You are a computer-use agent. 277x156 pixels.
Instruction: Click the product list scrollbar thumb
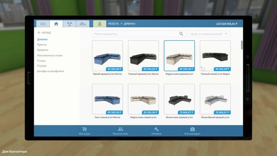tap(242, 45)
